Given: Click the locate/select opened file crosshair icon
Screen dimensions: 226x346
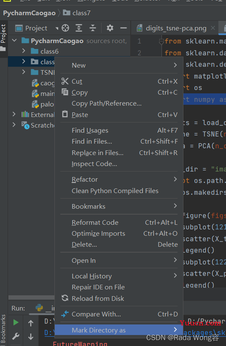Looking at the screenshot, I should click(x=65, y=28).
